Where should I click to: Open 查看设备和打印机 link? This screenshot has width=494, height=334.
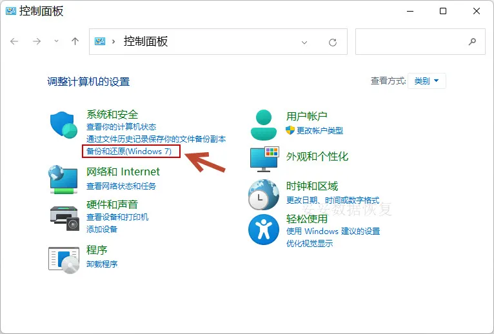pyautogui.click(x=117, y=217)
